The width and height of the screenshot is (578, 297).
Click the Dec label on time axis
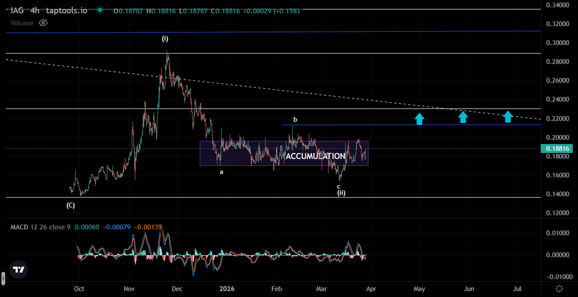coord(176,288)
